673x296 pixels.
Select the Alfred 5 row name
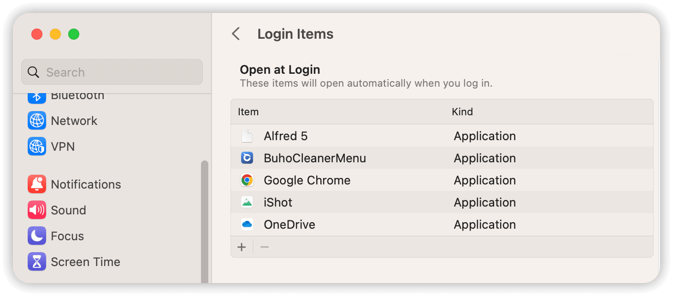[x=285, y=136]
